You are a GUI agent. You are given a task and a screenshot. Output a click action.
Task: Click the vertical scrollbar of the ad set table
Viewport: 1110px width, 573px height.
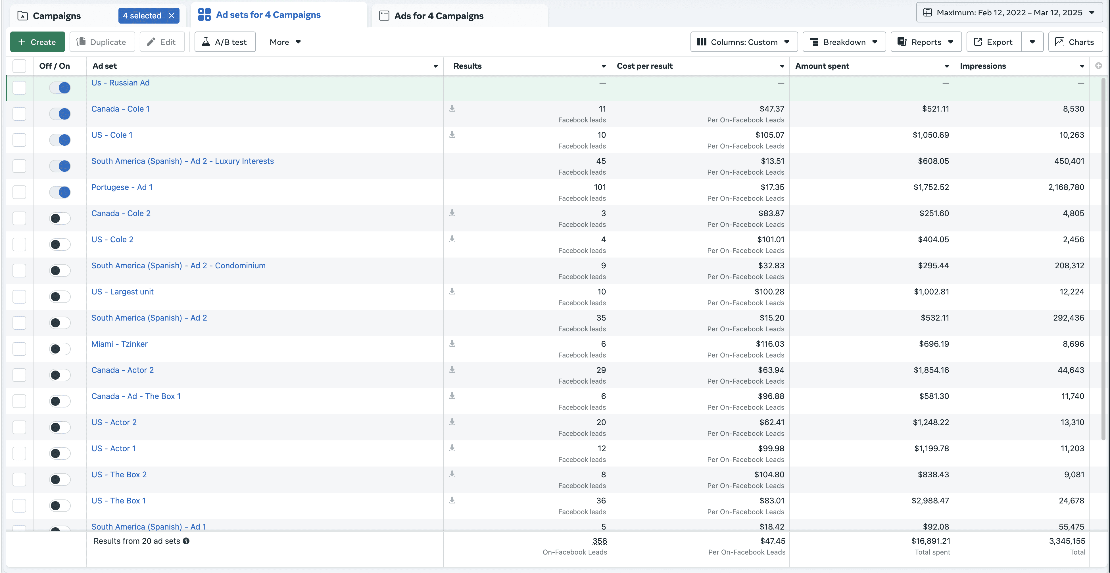pos(1103,258)
